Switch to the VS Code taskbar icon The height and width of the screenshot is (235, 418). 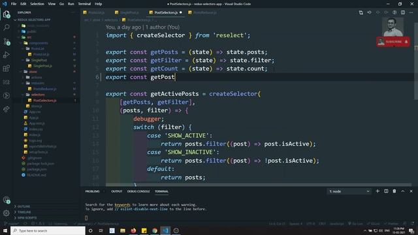coord(165,230)
